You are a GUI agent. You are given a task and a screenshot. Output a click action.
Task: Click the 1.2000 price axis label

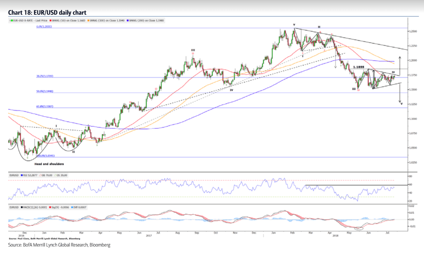tap(413, 60)
